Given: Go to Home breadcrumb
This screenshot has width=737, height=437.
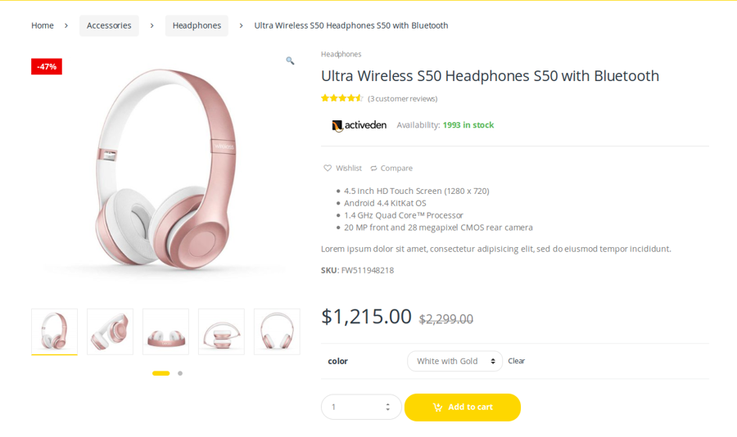Looking at the screenshot, I should point(43,25).
